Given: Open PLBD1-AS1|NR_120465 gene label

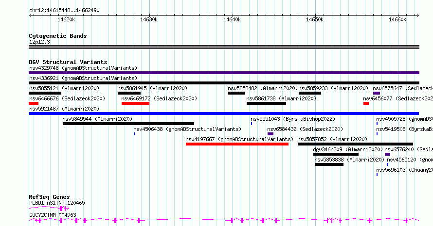Looking at the screenshot, I should click(57, 203).
